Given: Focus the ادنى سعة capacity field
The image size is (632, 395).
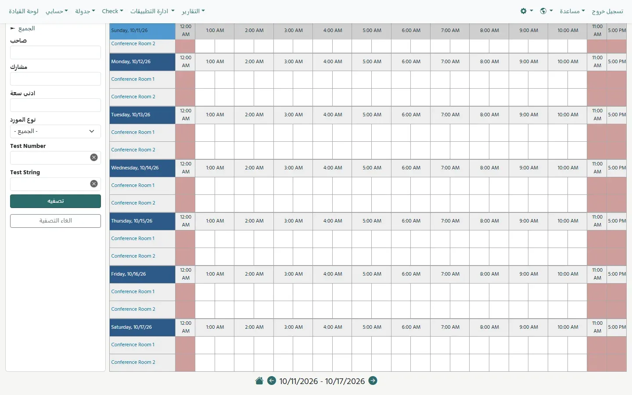Looking at the screenshot, I should coord(55,105).
